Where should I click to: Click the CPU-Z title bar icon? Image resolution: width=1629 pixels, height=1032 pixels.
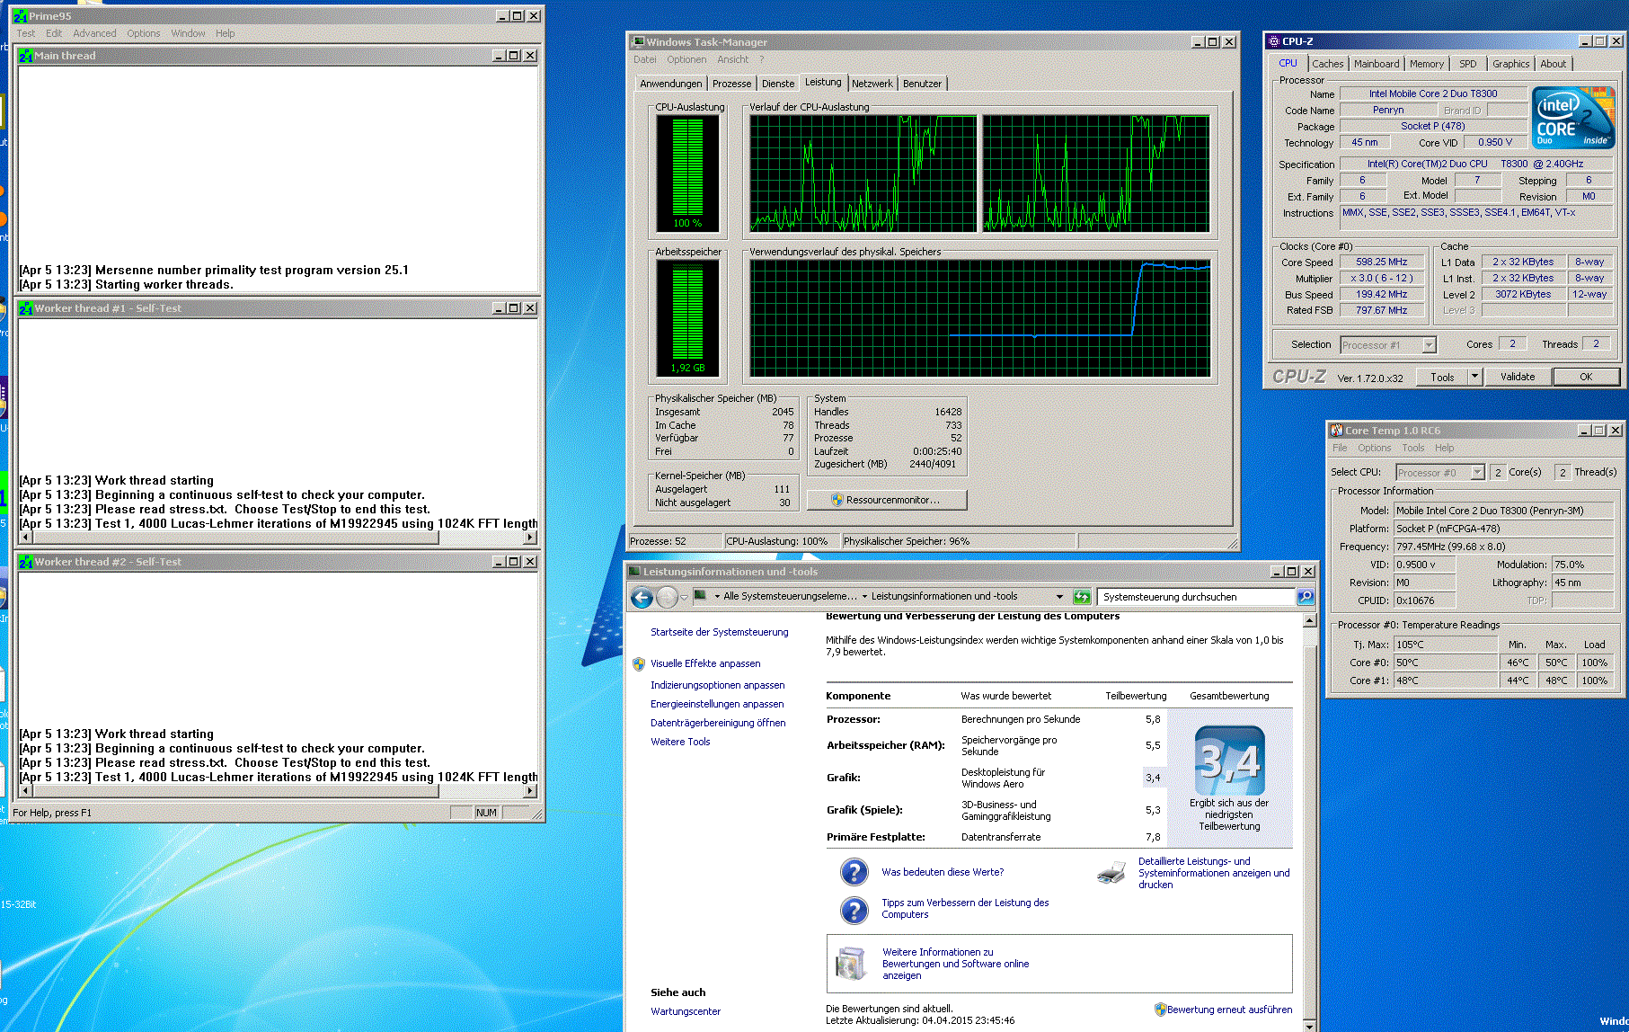click(x=1273, y=41)
